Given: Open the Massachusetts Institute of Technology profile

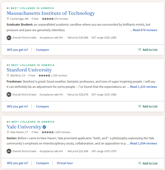Looking at the screenshot, I should (x=51, y=13).
